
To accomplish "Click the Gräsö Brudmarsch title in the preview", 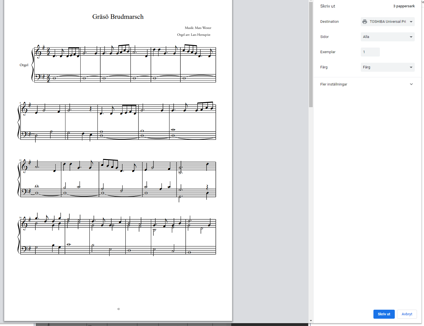I will [118, 17].
